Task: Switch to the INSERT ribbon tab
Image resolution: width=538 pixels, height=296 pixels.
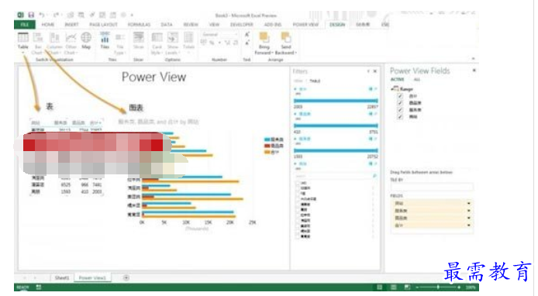Action: tap(72, 25)
